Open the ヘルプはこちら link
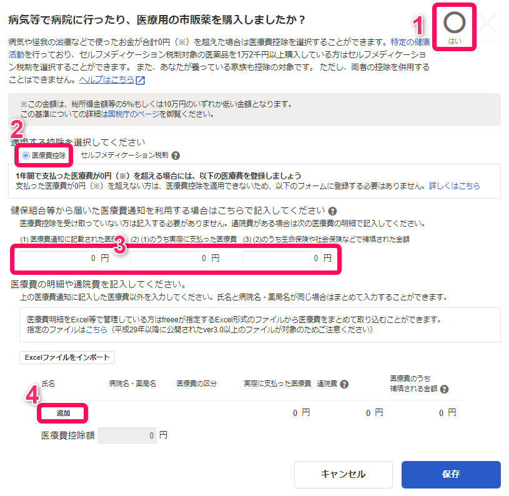The width and height of the screenshot is (509, 496). (x=106, y=79)
